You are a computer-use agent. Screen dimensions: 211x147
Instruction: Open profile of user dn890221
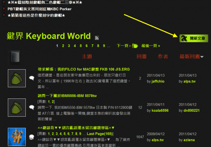[191, 111]
